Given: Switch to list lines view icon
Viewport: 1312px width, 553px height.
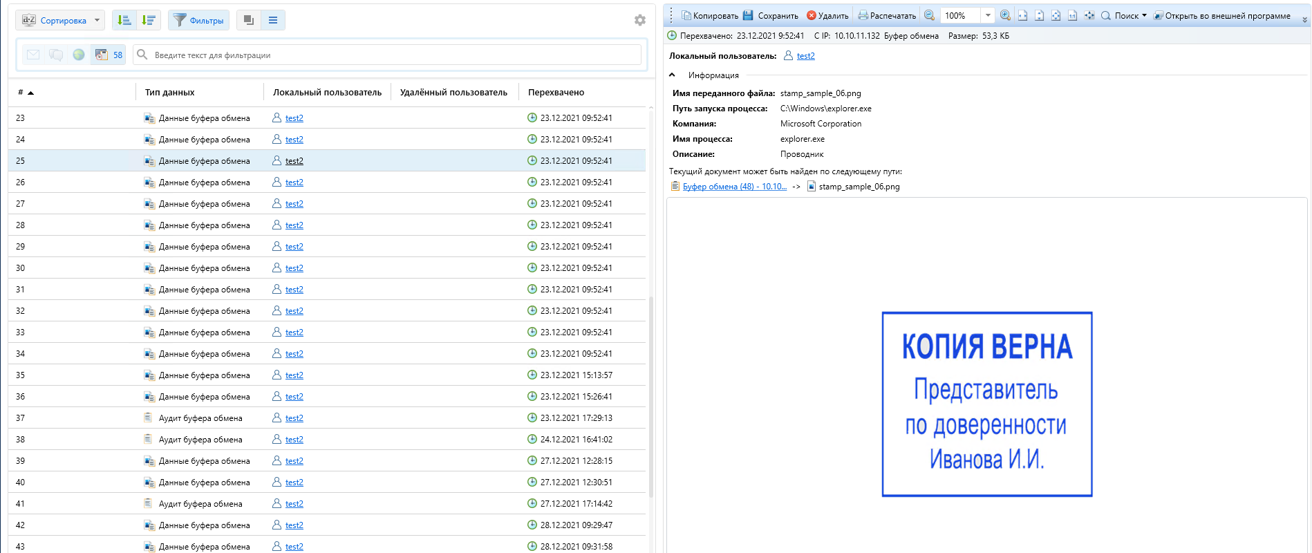Looking at the screenshot, I should click(x=273, y=20).
